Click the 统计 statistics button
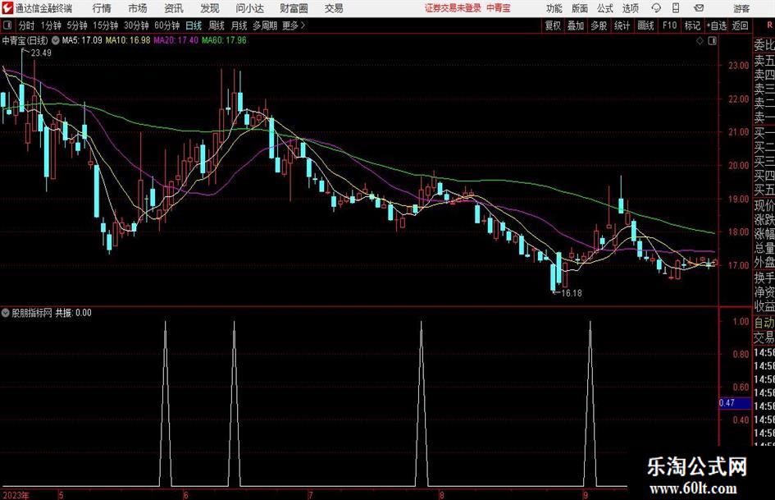Image resolution: width=775 pixels, height=500 pixels. tap(622, 25)
